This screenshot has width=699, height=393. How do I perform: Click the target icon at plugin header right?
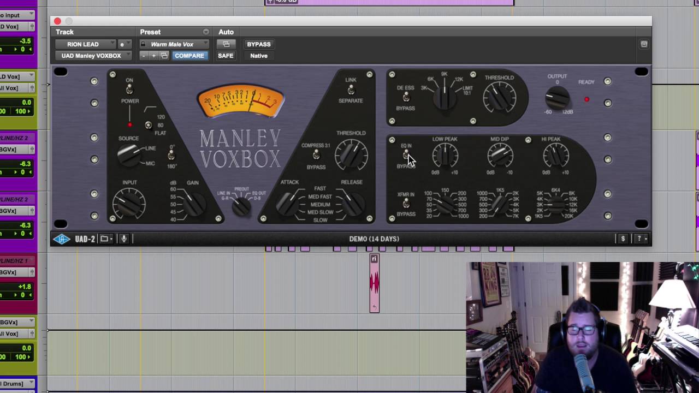(644, 44)
